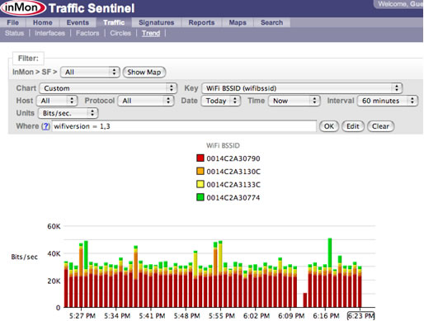Open the help question mark next to Where
This screenshot has height=321, width=424.
click(45, 126)
